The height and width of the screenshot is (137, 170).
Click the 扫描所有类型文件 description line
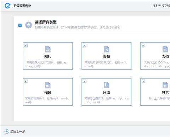click(x=78, y=27)
